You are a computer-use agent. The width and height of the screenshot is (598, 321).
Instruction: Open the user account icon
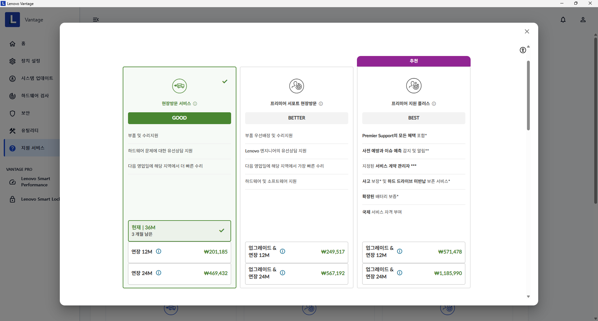[583, 20]
